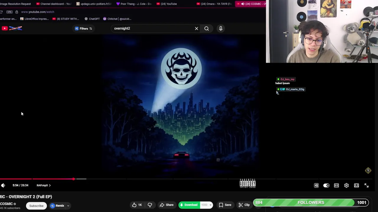The width and height of the screenshot is (378, 212).
Task: Subscribe to the COSMIC channel
Action: point(36,206)
